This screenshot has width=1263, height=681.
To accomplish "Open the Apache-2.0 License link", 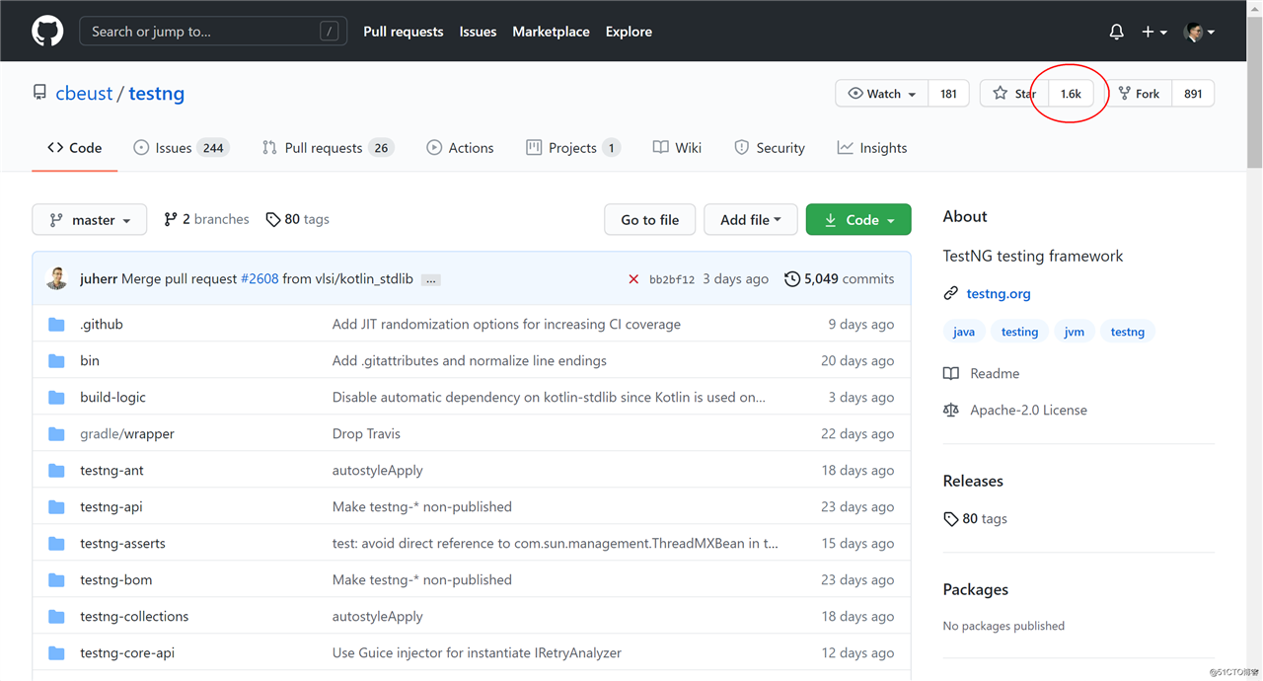I will click(1015, 410).
